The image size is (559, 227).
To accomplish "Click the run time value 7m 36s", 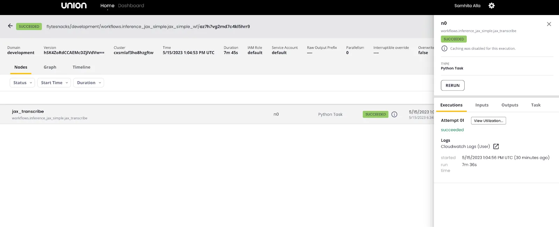I will click(x=469, y=165).
